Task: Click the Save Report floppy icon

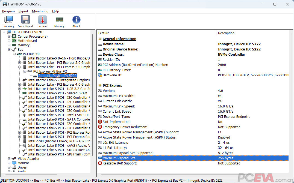Action: point(25,20)
